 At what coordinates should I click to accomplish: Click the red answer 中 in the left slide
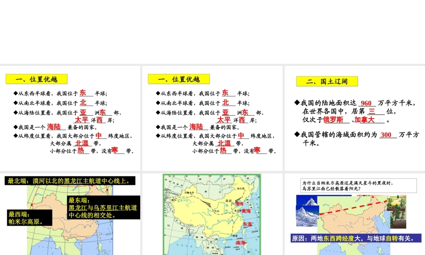(99, 135)
